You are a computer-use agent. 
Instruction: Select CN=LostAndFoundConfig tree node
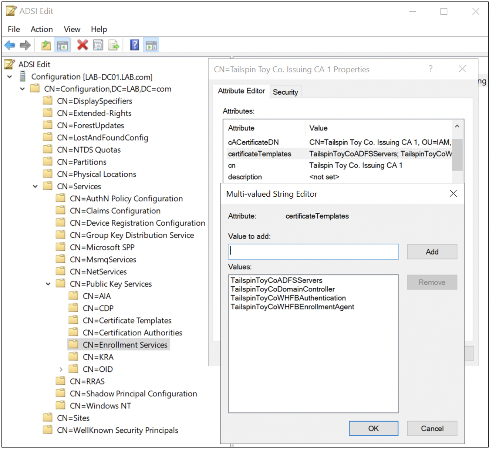point(102,138)
